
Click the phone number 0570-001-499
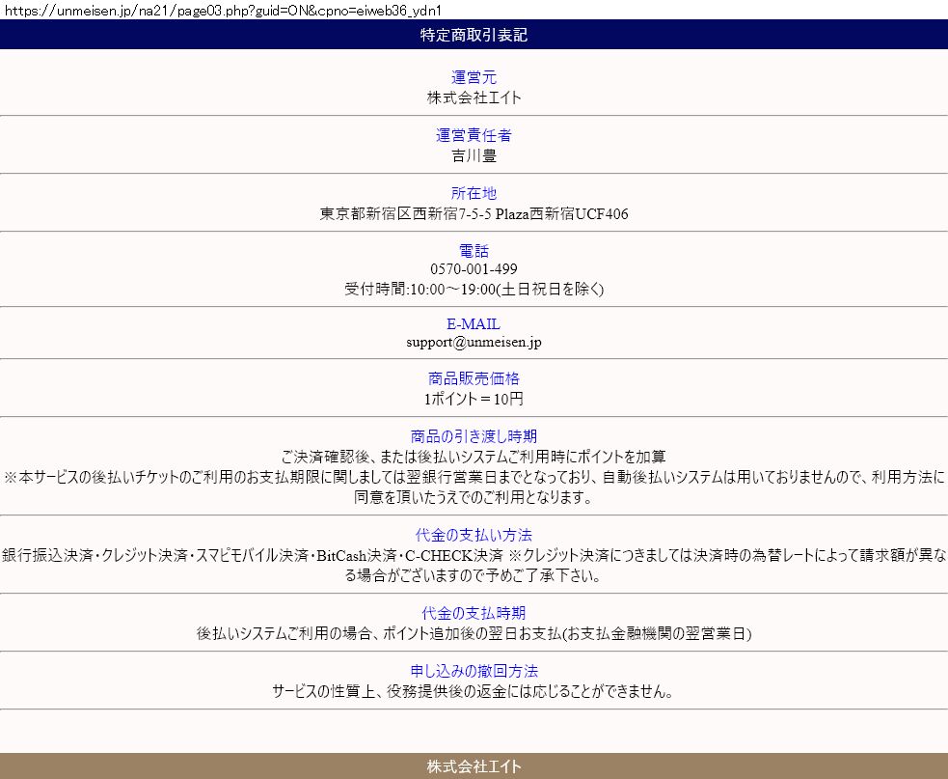point(474,269)
